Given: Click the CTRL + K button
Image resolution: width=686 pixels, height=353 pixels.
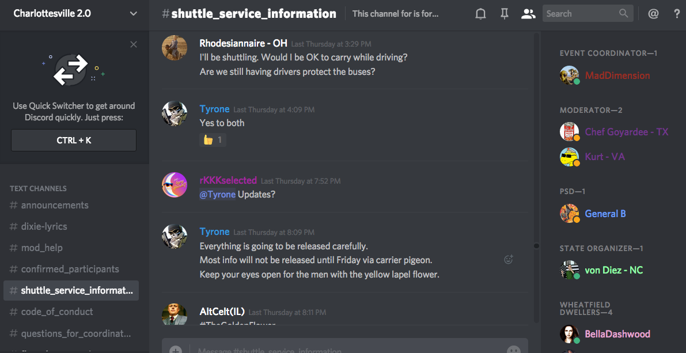Looking at the screenshot, I should click(x=74, y=141).
